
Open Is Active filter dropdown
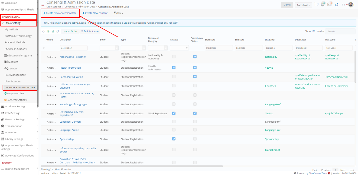[x=179, y=48]
